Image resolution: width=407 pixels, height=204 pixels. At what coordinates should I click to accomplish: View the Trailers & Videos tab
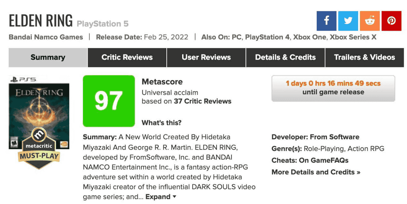364,58
